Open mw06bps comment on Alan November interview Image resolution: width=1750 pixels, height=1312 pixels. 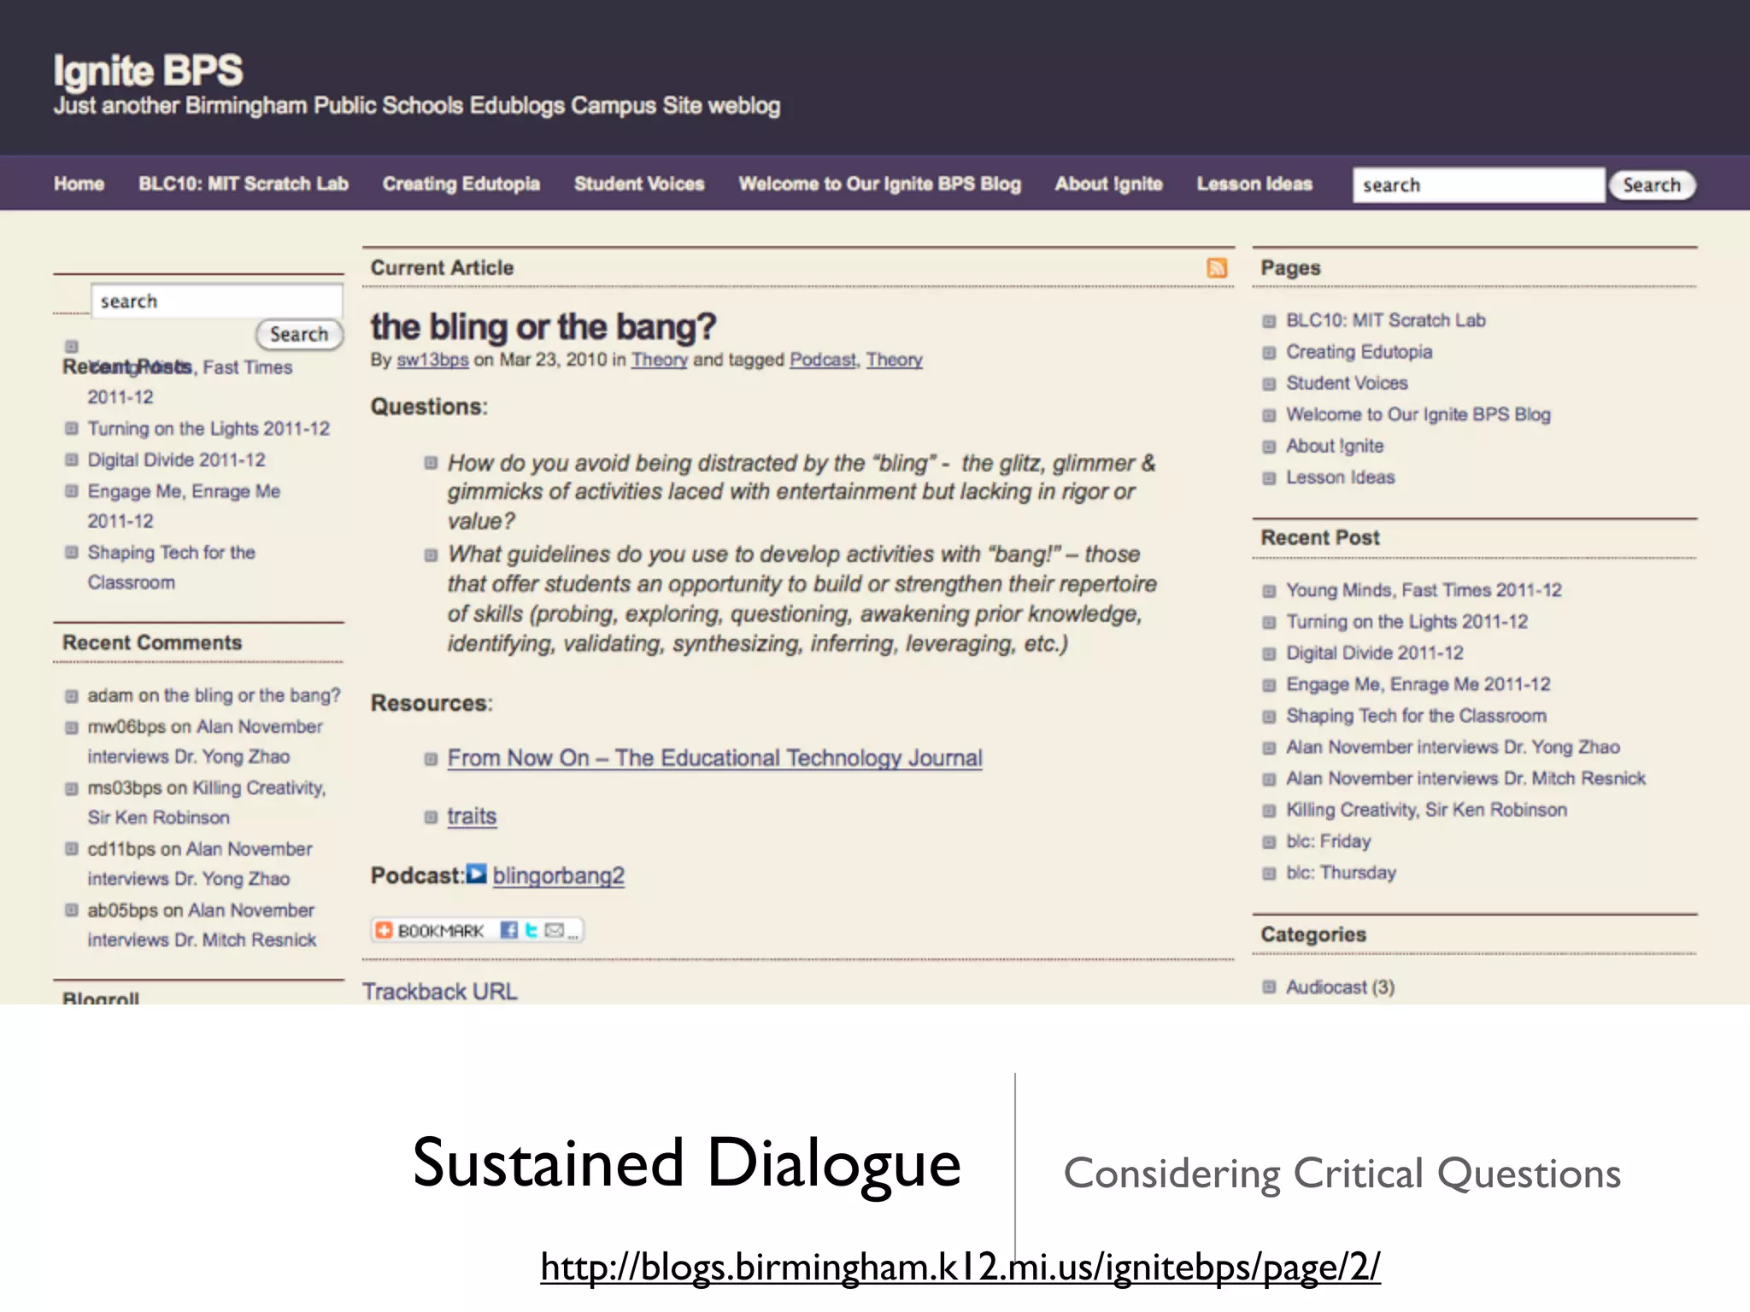pos(205,741)
